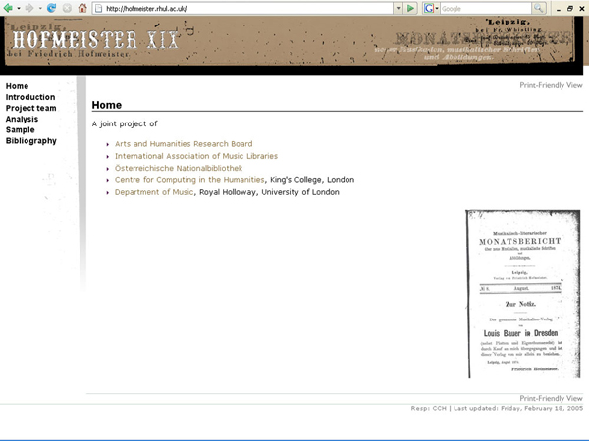
Task: Click the page icon in the address bar
Action: click(98, 8)
